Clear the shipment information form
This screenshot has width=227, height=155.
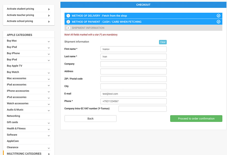[163, 42]
